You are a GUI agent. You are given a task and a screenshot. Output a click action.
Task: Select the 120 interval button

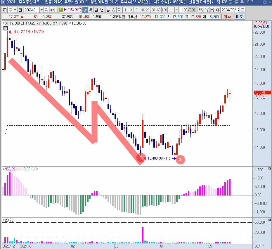point(164,10)
